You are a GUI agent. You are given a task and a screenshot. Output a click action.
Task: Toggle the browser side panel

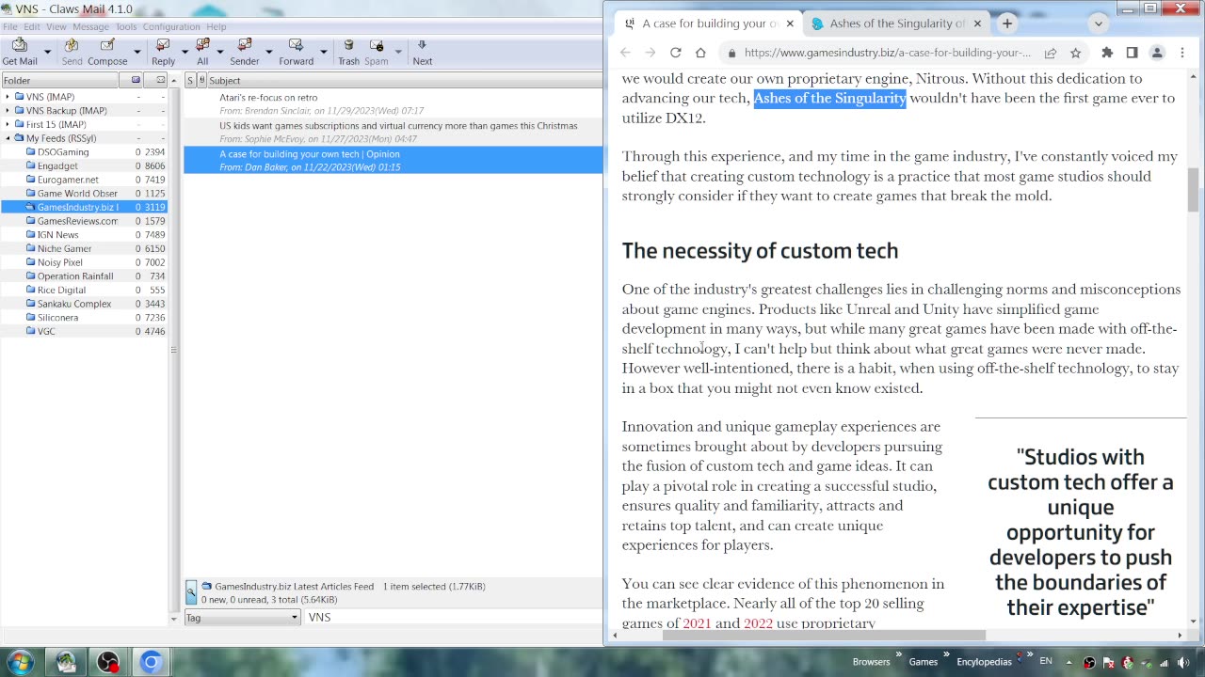[x=1132, y=53]
